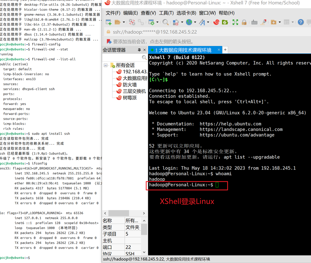
Task: Click the https://landscape.canonical.com link
Action: pyautogui.click(x=241, y=130)
